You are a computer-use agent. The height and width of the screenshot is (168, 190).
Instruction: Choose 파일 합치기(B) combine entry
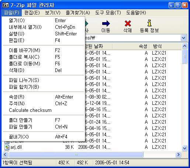43,87
